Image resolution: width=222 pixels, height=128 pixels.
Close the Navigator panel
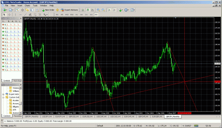pos(21,85)
